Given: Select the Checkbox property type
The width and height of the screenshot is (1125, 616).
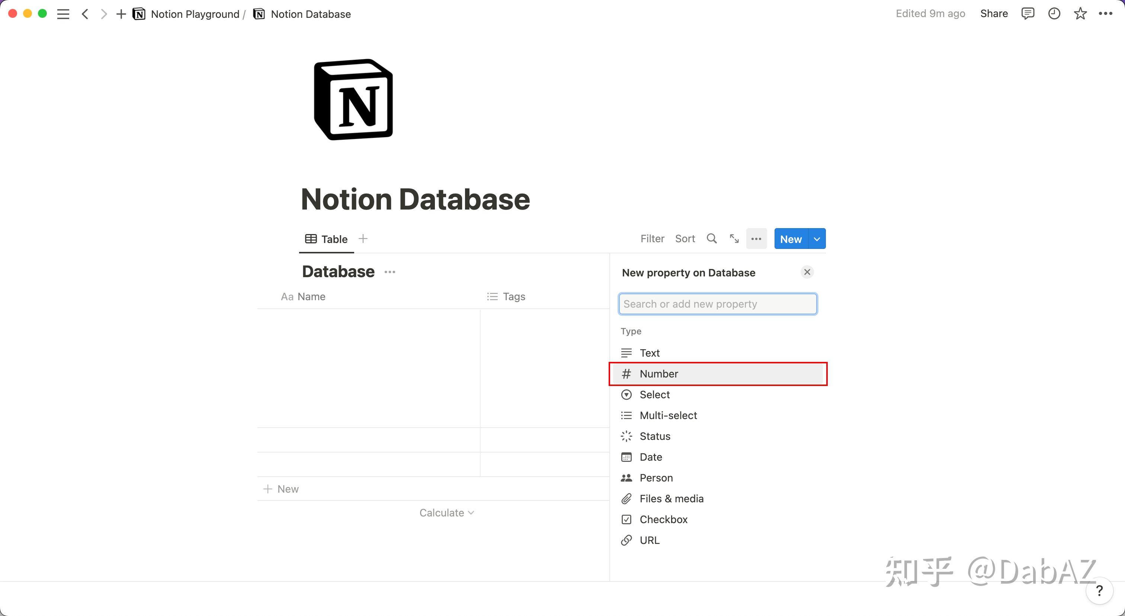Looking at the screenshot, I should pos(663,519).
